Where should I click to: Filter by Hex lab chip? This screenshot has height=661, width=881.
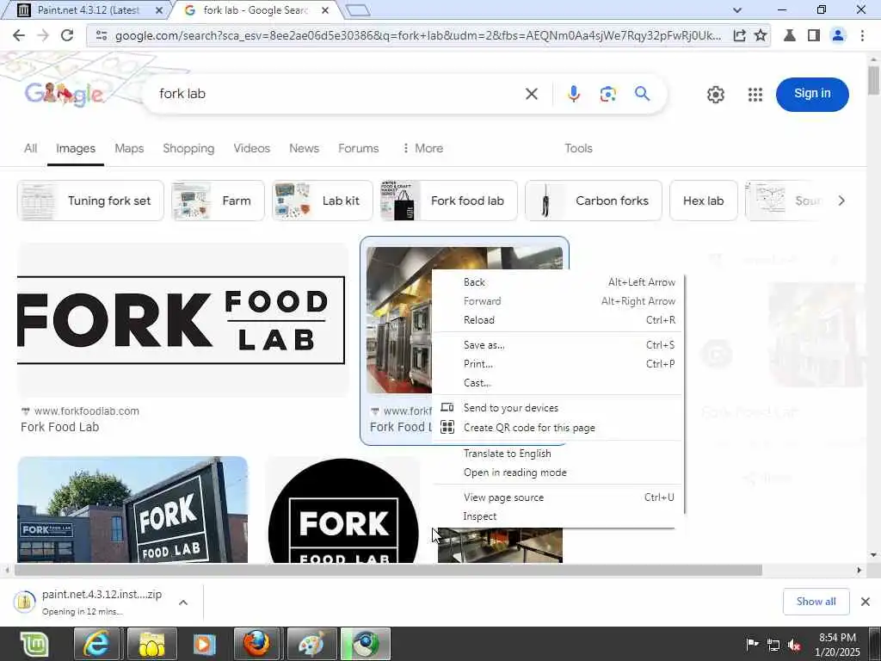pyautogui.click(x=704, y=201)
